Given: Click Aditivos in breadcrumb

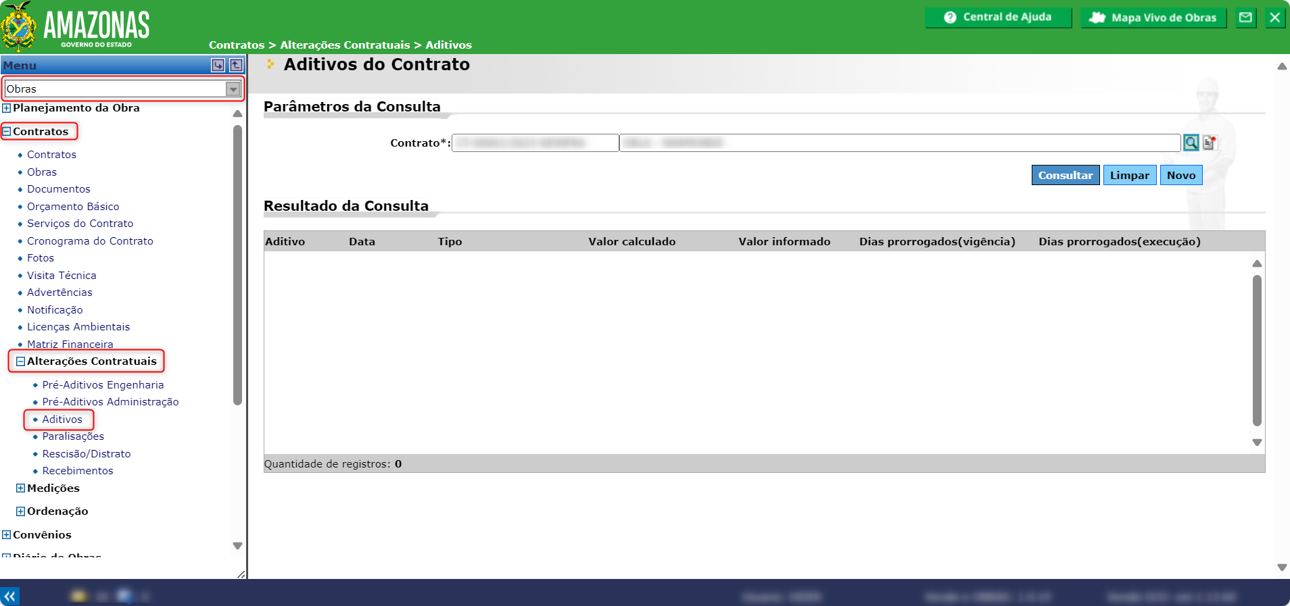Looking at the screenshot, I should pos(448,45).
